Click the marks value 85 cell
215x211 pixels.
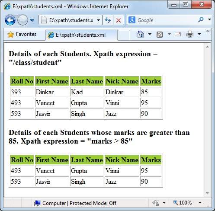point(151,92)
